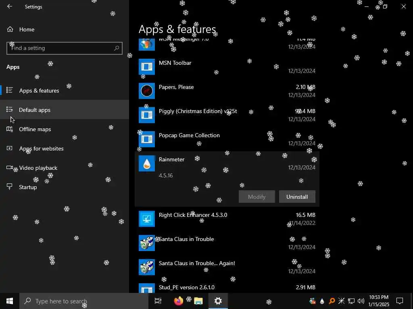Click the magnifier icon in the search box

click(x=117, y=48)
